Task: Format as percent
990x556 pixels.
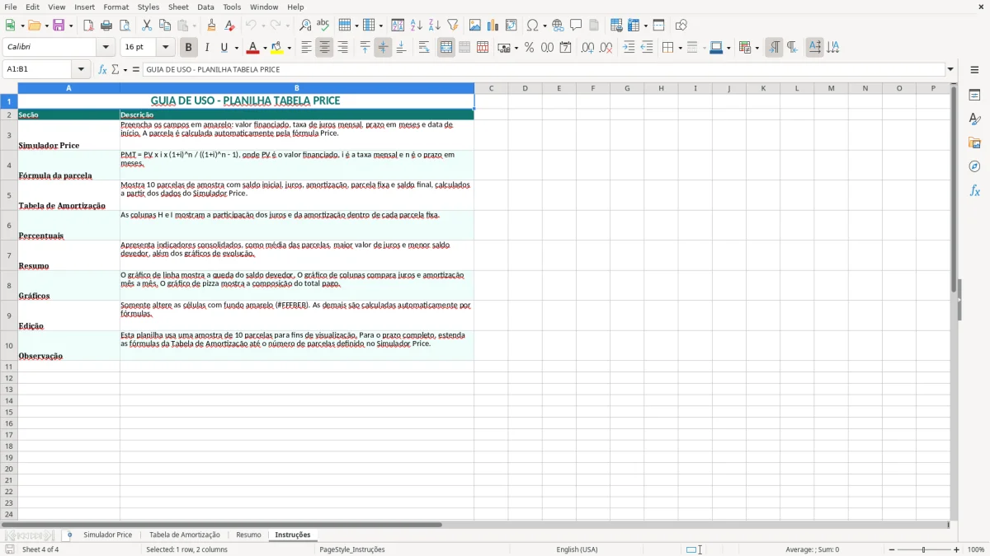Action: point(529,48)
